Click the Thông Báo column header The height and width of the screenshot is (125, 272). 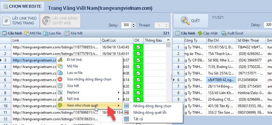click(155, 40)
